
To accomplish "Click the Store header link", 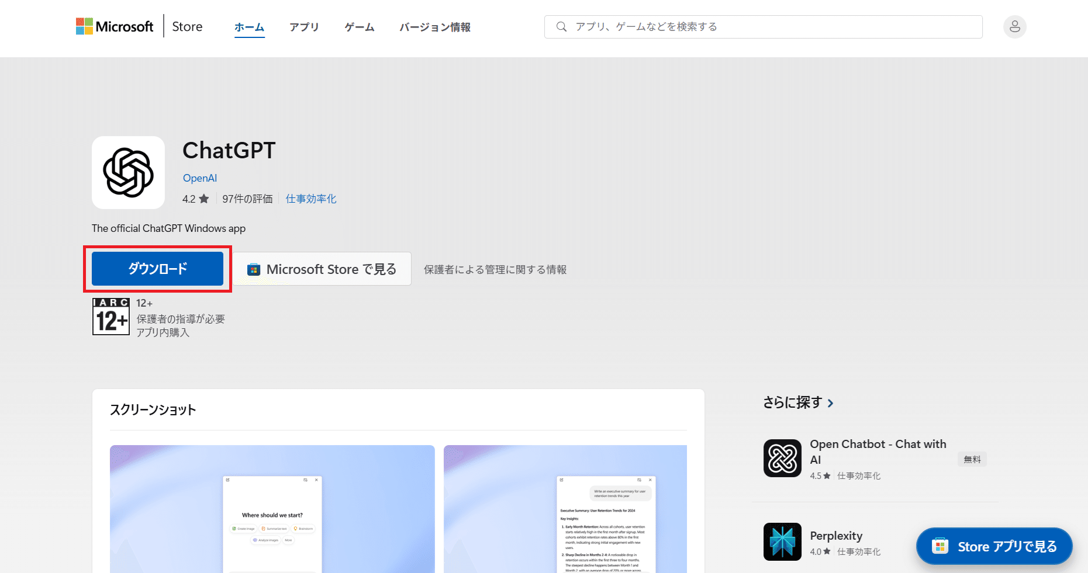I will (187, 27).
